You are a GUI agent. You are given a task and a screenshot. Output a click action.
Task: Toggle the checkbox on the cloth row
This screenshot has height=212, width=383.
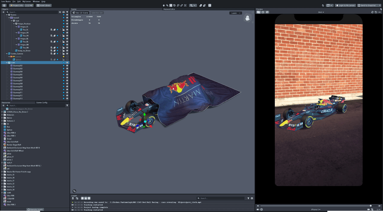pyautogui.click(x=67, y=62)
